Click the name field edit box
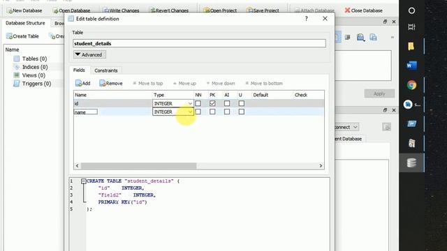The height and width of the screenshot is (251, 447). [85, 112]
